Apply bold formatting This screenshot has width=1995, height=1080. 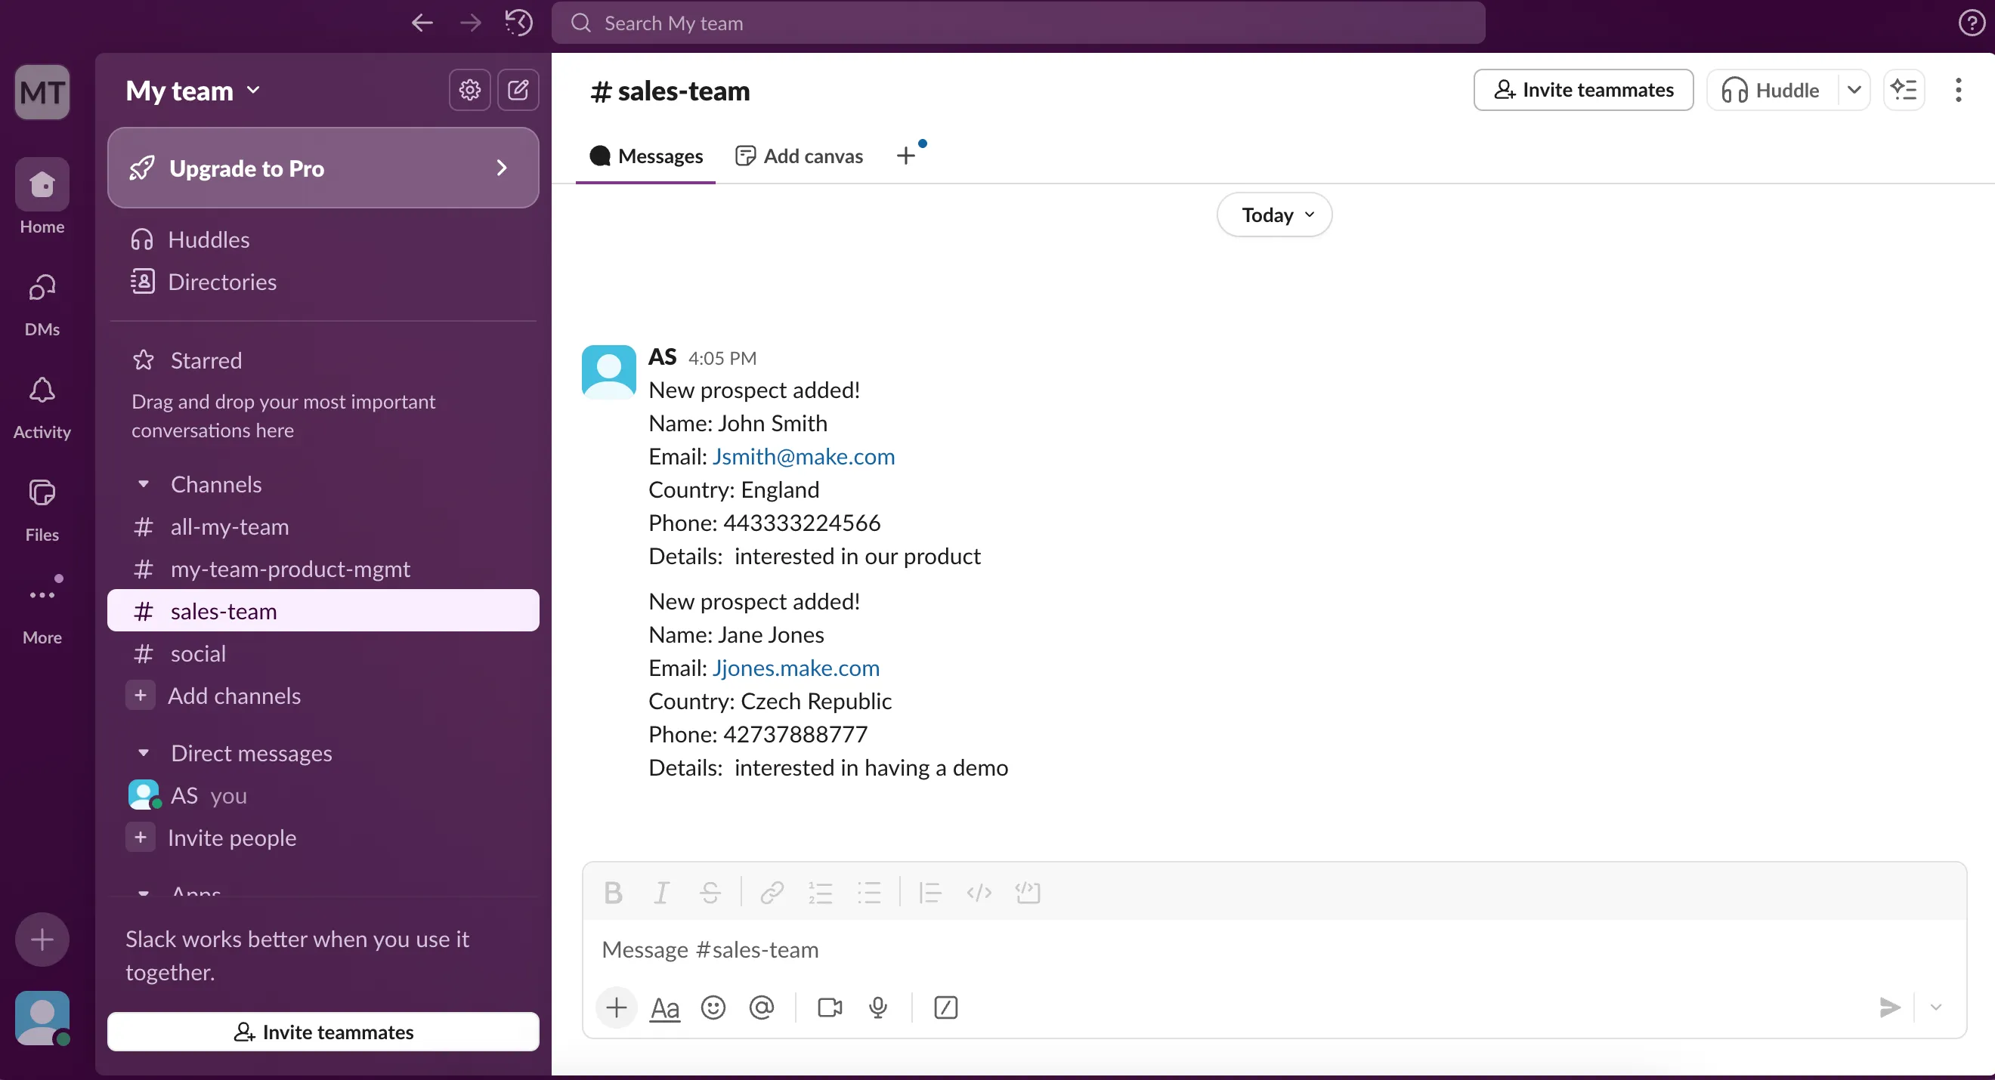(x=613, y=892)
